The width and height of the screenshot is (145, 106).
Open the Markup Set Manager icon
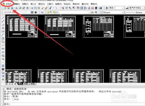[93, 8]
